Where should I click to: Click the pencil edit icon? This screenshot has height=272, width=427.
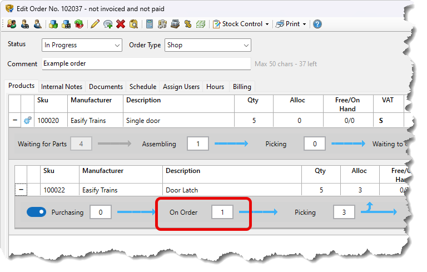tap(95, 24)
